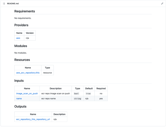Open the aws provider link
This screenshot has width=166, height=129.
coord(18,38)
